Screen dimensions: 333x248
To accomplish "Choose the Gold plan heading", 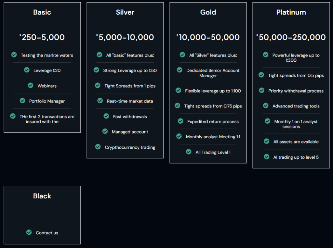I will tap(208, 12).
